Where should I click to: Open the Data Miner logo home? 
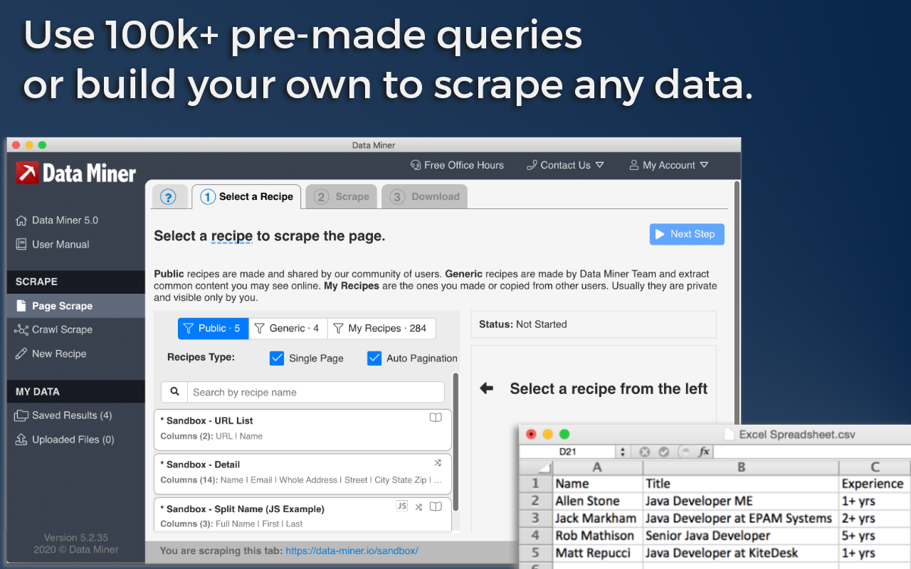[75, 172]
